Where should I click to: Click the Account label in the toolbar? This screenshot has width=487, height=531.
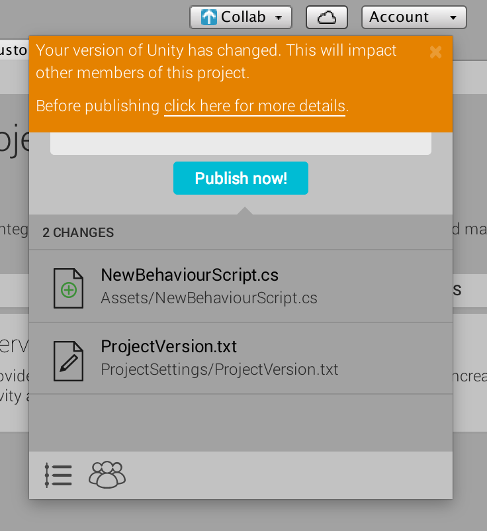pos(399,18)
